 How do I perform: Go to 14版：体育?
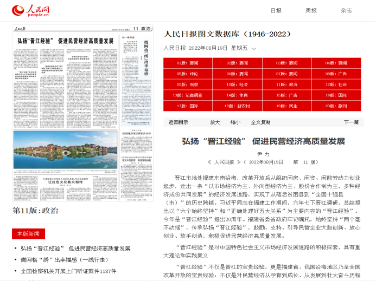[x=238, y=95]
